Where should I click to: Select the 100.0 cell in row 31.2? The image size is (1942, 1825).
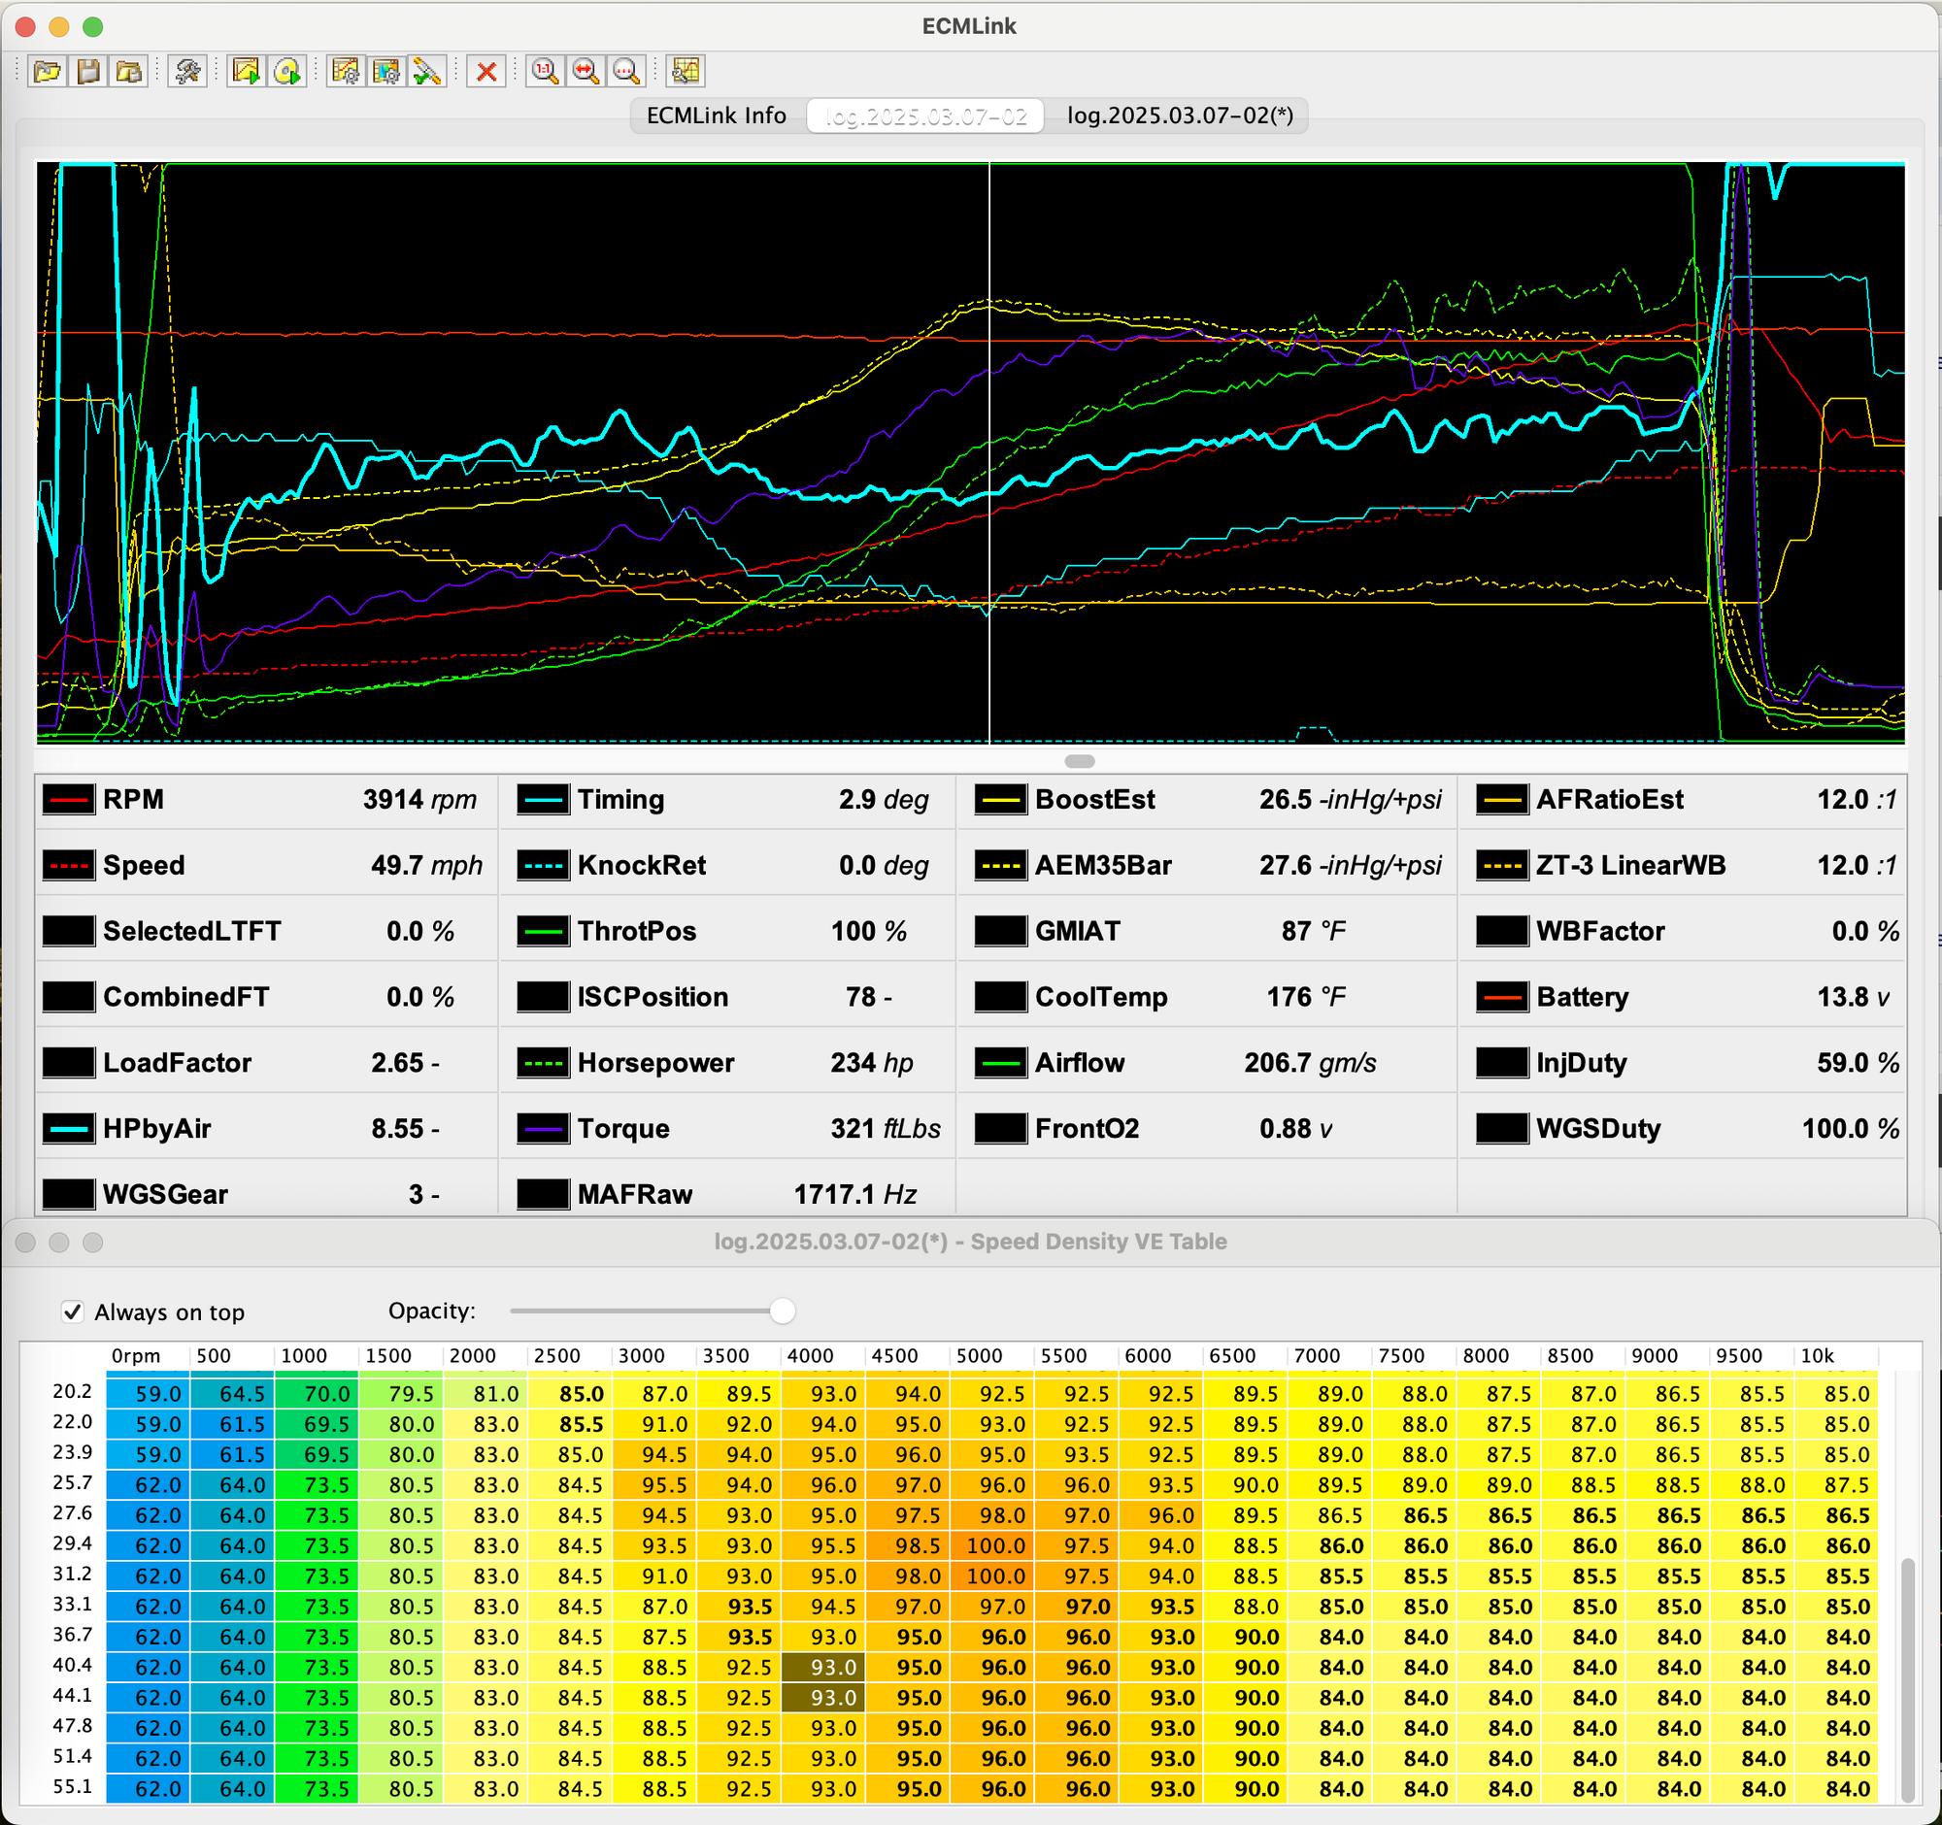(x=991, y=1576)
